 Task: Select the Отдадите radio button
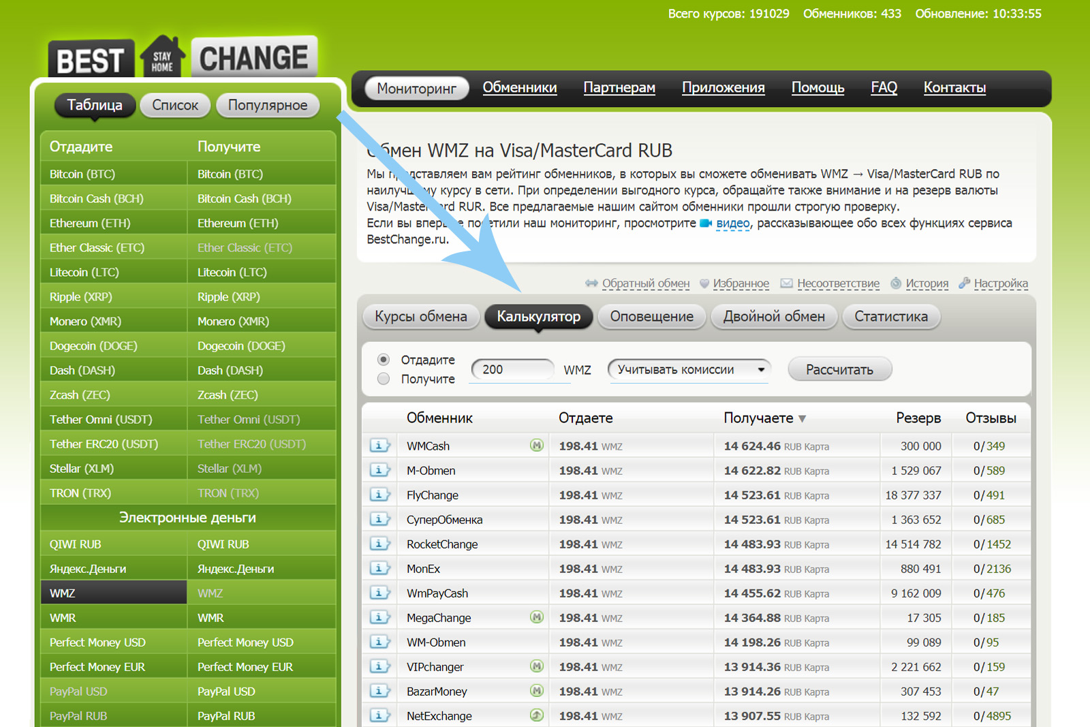(384, 359)
